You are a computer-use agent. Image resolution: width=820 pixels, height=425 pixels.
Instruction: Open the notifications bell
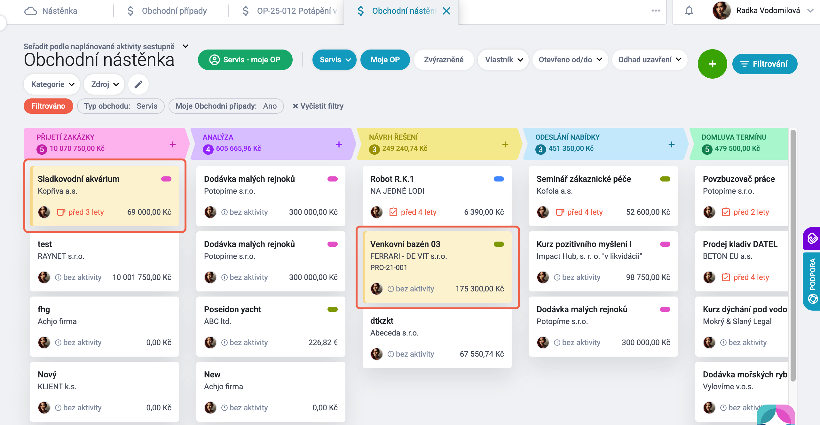[689, 11]
